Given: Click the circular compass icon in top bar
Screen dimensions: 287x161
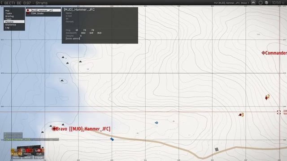Looking at the screenshot, I should click(x=260, y=3).
